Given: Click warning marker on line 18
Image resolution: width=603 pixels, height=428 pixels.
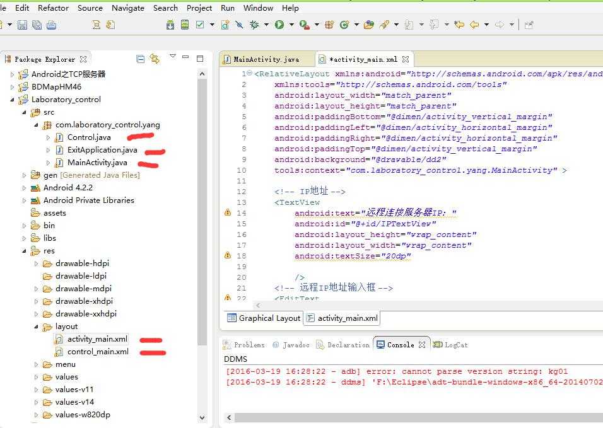Looking at the screenshot, I should pyautogui.click(x=228, y=255).
